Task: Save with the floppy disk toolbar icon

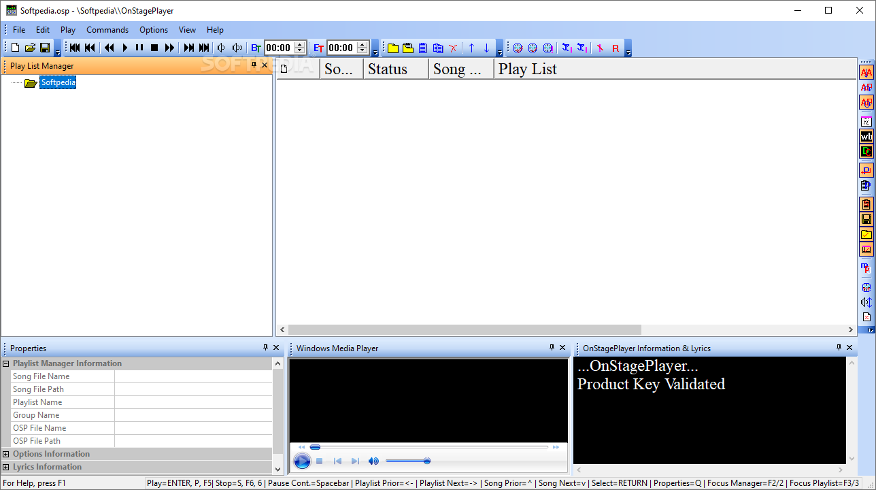Action: point(45,48)
